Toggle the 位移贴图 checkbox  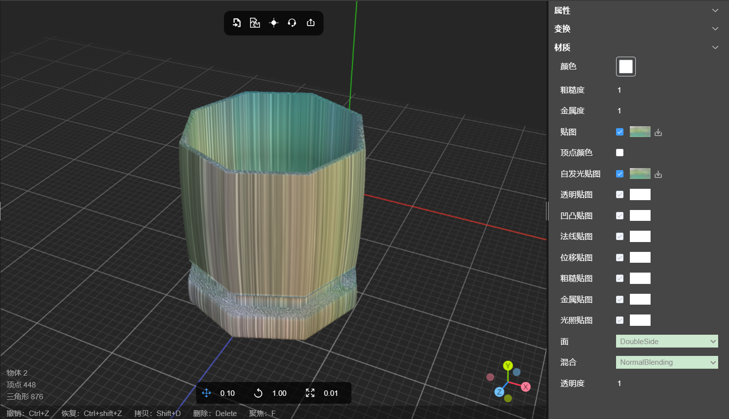click(620, 258)
